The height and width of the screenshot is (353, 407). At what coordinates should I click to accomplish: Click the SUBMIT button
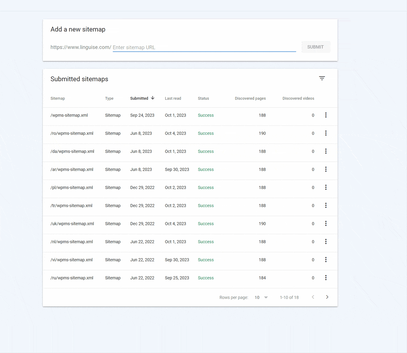pyautogui.click(x=316, y=47)
